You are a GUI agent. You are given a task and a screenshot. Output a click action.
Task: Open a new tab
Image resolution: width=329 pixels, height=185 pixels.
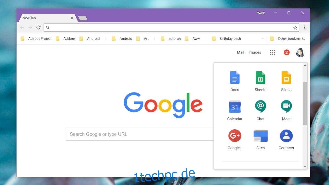(83, 18)
